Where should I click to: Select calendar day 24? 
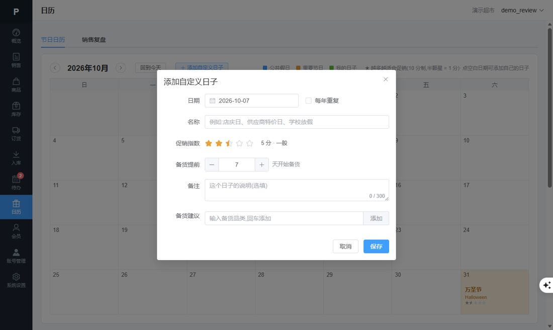click(495, 247)
